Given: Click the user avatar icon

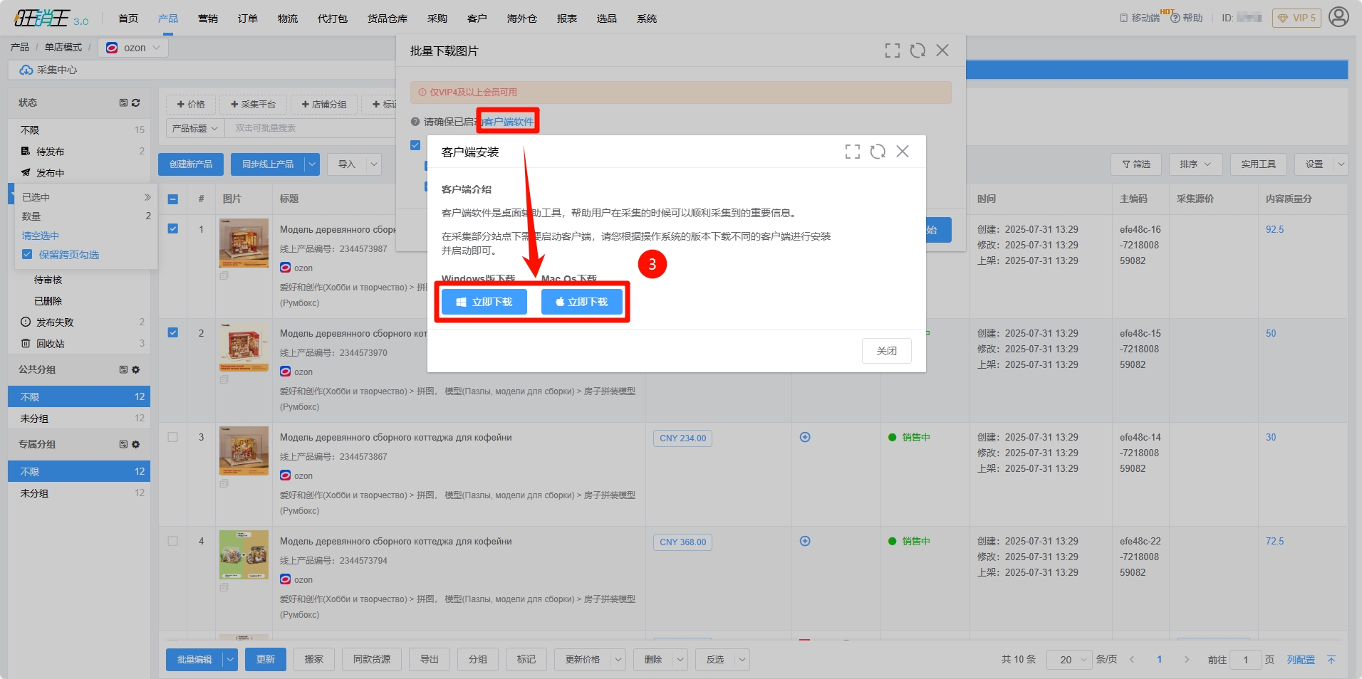Looking at the screenshot, I should click(x=1338, y=17).
